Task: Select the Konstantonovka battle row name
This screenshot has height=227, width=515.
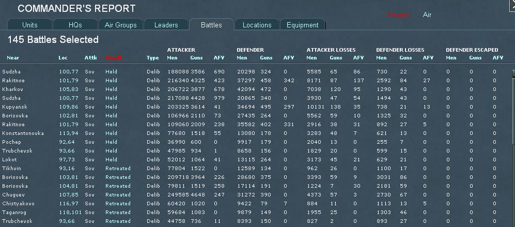Action: [23, 133]
